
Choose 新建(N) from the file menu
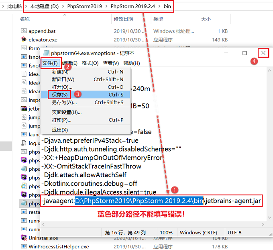[86, 72]
